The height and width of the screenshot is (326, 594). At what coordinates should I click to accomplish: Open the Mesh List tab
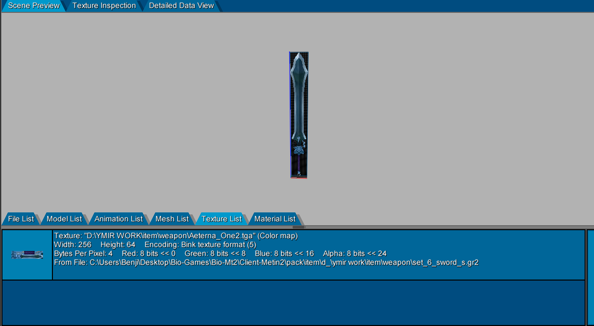[172, 219]
